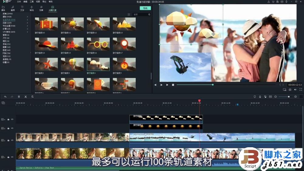This screenshot has width=304, height=171.
Task: Hide track 4 with eye icon
Action: pyautogui.click(x=12, y=119)
